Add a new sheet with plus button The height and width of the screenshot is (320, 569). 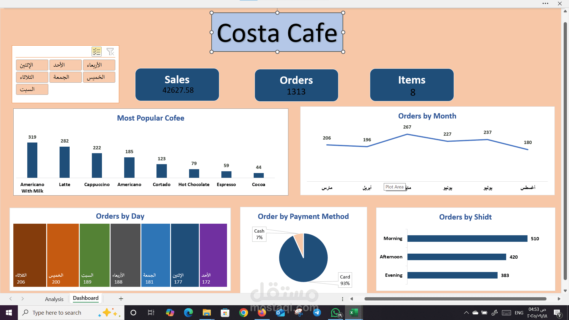point(121,299)
